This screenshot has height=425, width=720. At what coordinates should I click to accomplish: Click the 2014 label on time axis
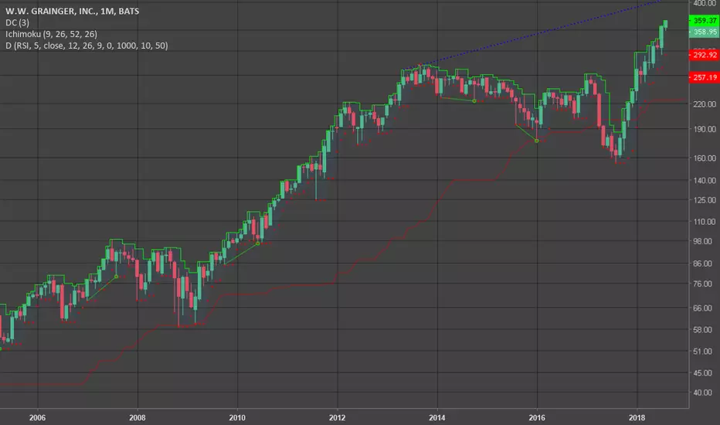437,417
